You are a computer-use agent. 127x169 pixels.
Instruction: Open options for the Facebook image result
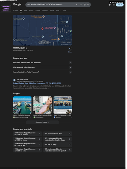coord(71,117)
